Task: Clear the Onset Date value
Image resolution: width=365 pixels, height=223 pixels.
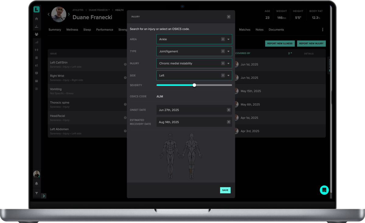Action: (229, 110)
